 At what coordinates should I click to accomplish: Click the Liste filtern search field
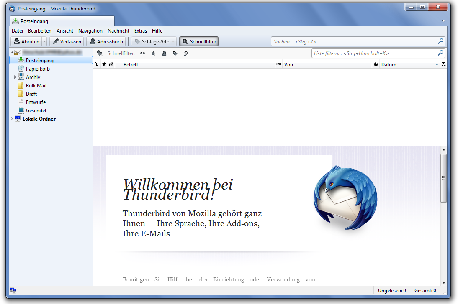pyautogui.click(x=375, y=53)
